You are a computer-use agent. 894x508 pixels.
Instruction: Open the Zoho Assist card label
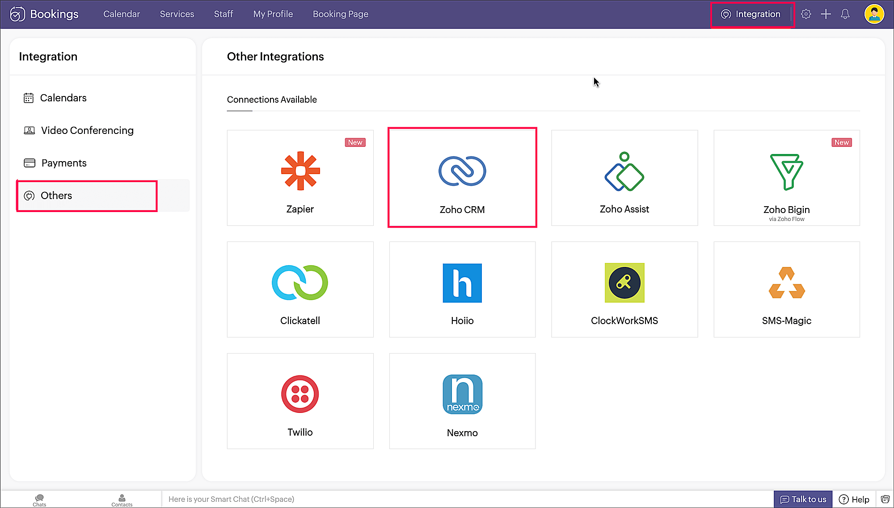pyautogui.click(x=624, y=209)
